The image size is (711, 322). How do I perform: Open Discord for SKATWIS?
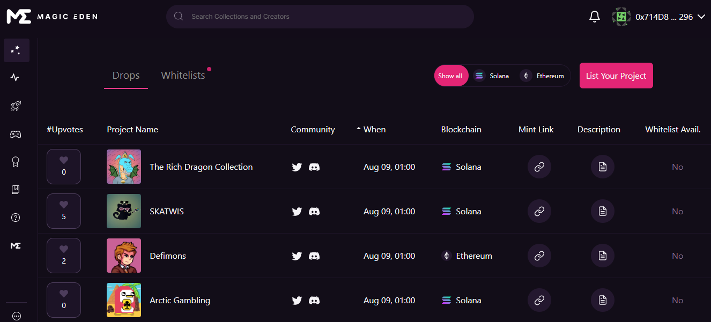coord(315,212)
